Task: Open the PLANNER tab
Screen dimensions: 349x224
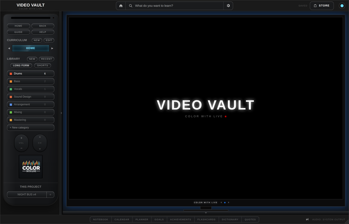Action: tap(142, 220)
